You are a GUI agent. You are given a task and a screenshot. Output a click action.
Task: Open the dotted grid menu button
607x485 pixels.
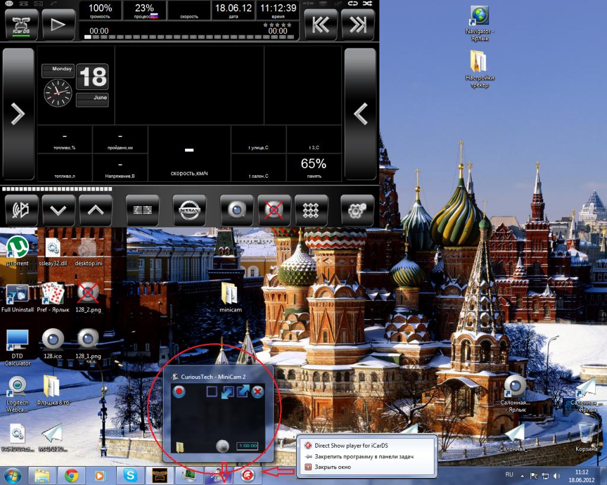click(x=311, y=210)
